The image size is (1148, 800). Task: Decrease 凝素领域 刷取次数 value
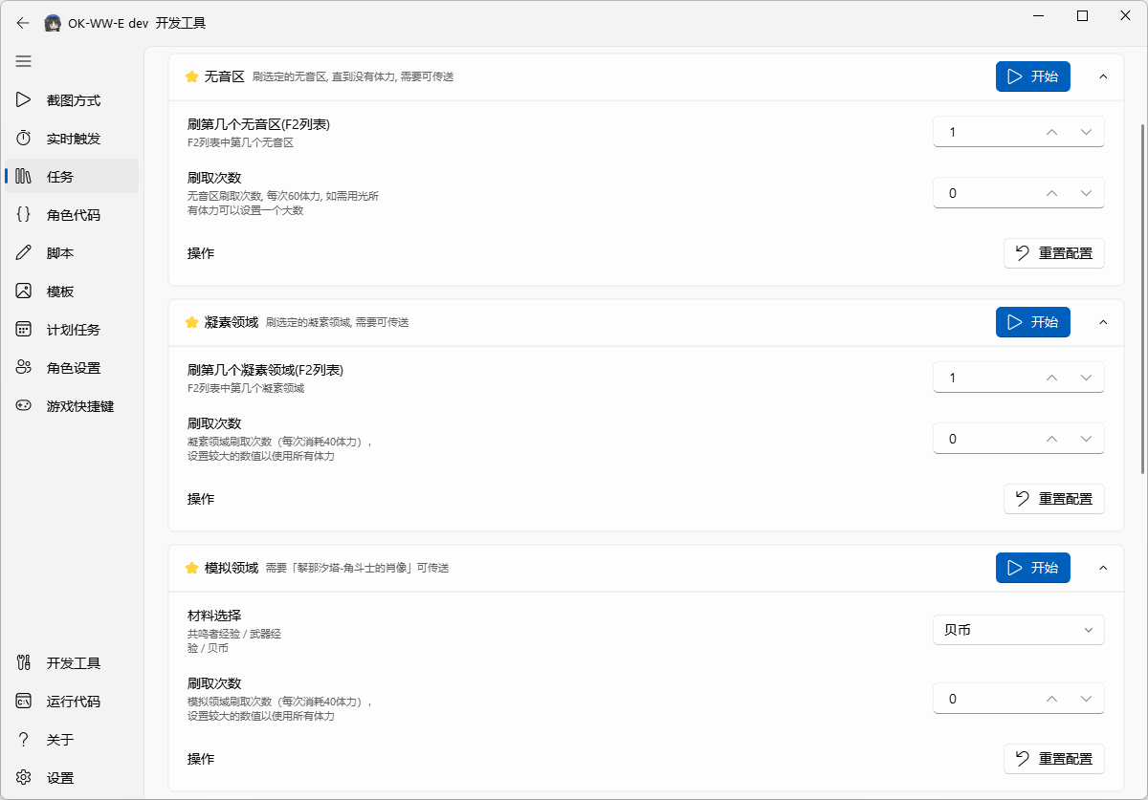pyautogui.click(x=1086, y=439)
